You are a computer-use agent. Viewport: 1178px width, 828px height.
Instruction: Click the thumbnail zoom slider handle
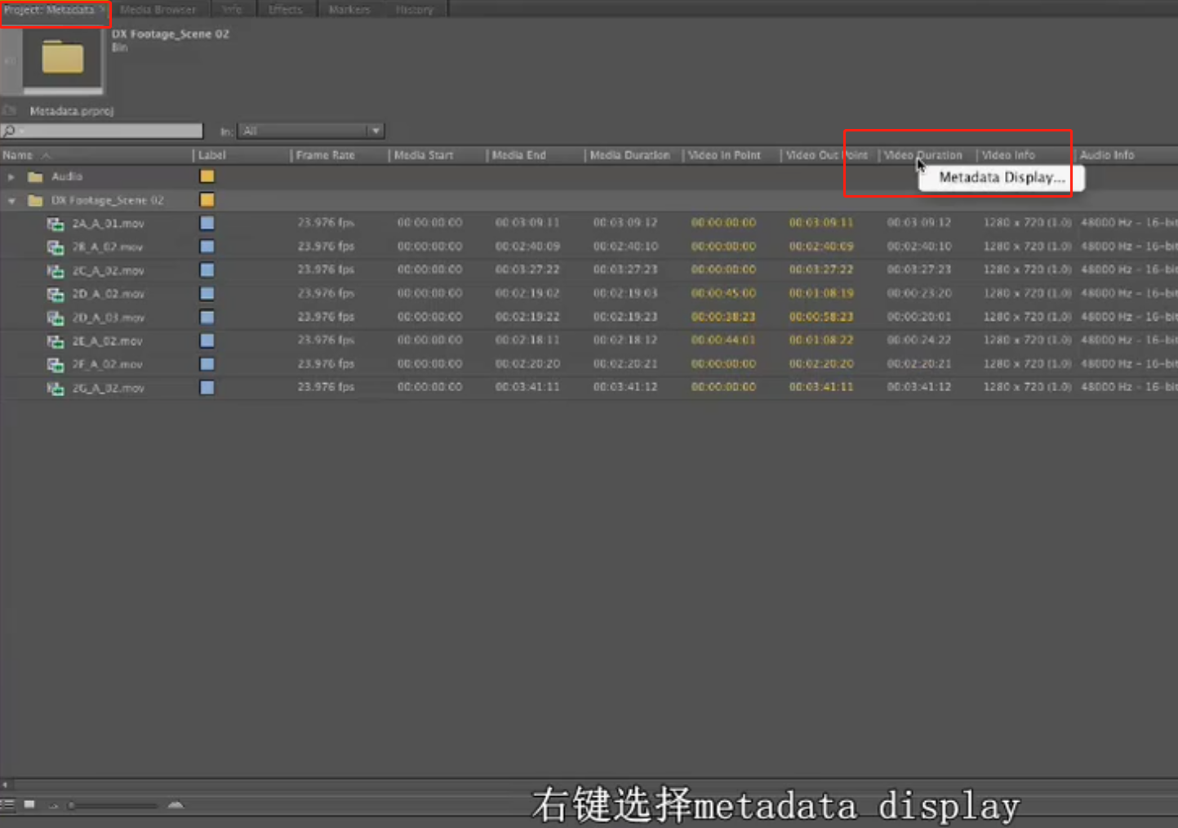(72, 806)
